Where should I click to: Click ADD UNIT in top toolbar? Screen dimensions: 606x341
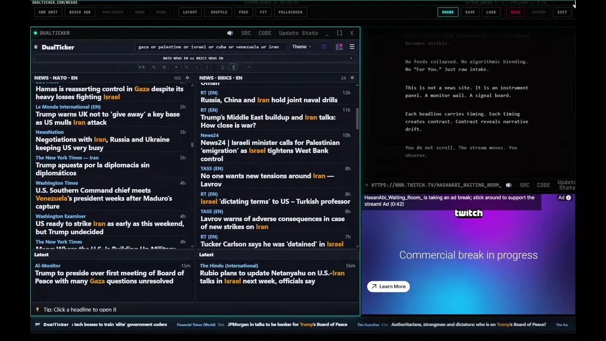pos(48,12)
